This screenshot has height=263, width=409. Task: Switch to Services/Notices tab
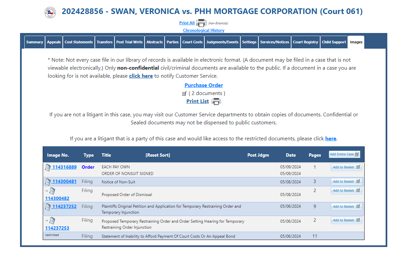point(275,42)
